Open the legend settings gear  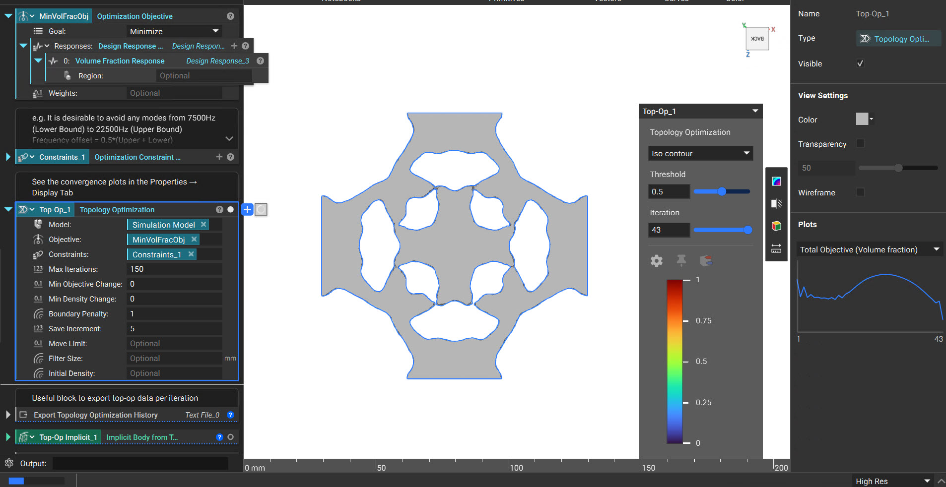click(x=657, y=261)
